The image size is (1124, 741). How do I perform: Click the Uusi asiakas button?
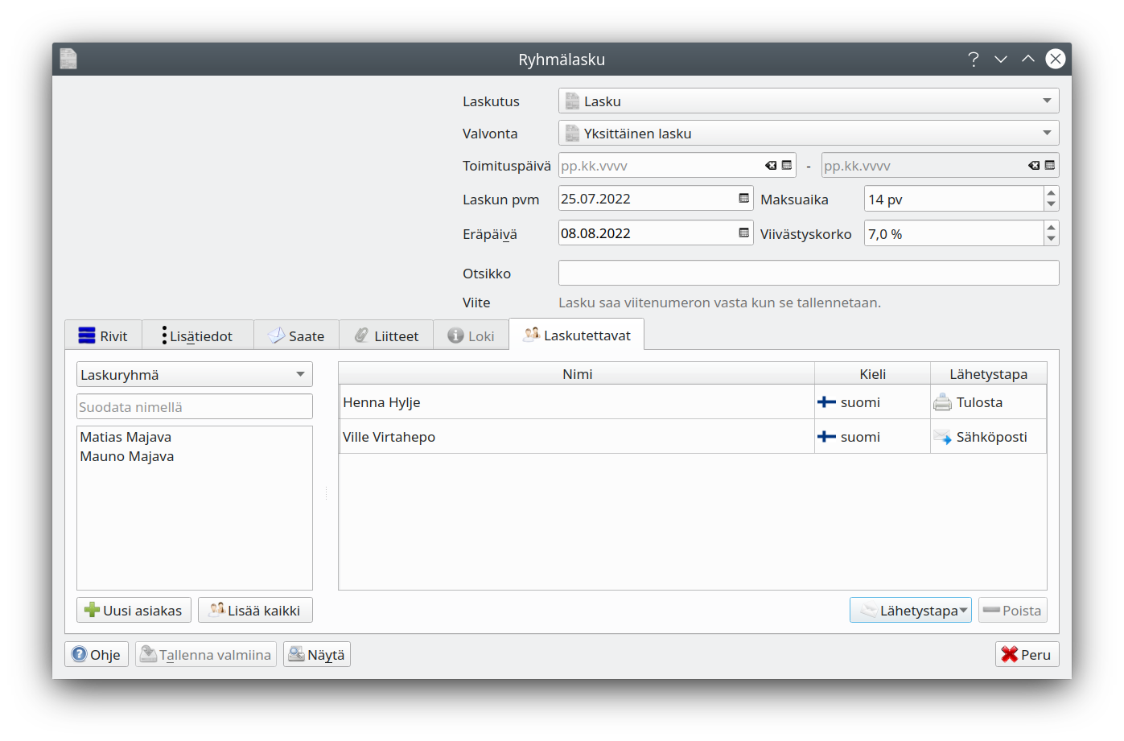tap(134, 611)
